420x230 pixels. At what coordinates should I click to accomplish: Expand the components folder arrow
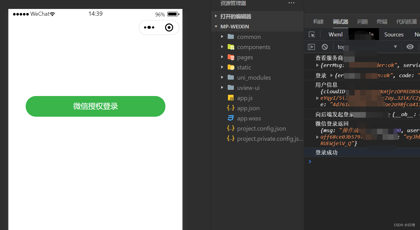(x=222, y=47)
